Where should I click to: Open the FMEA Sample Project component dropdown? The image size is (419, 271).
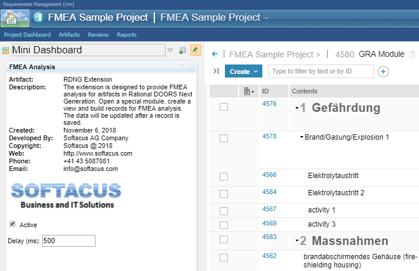pyautogui.click(x=266, y=18)
